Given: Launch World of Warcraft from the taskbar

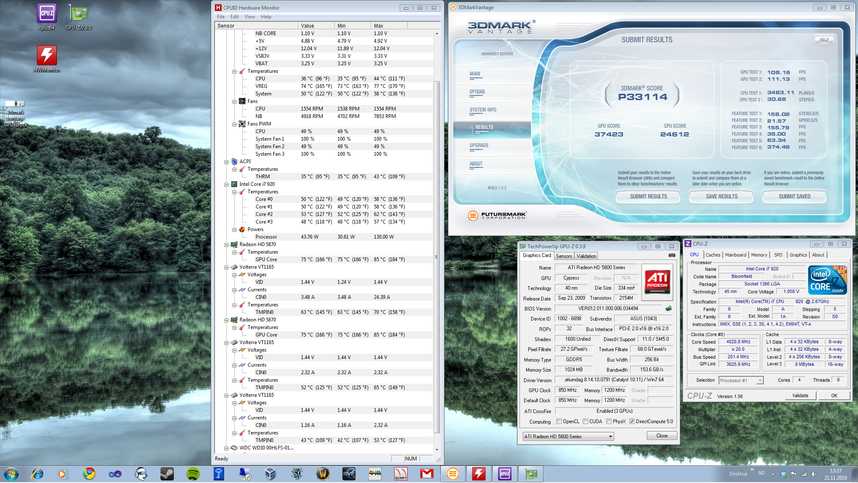Looking at the screenshot, I should (x=323, y=474).
